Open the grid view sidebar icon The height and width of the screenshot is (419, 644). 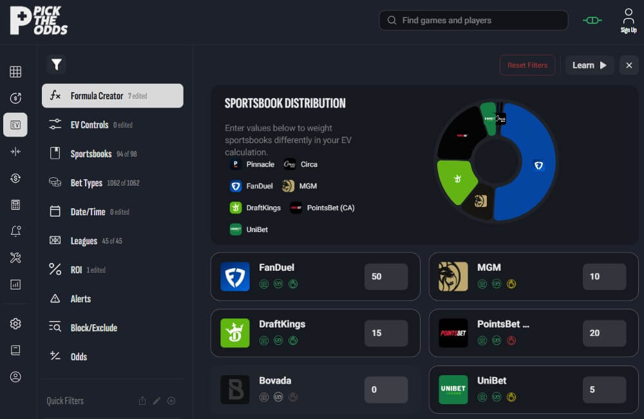[x=15, y=72]
